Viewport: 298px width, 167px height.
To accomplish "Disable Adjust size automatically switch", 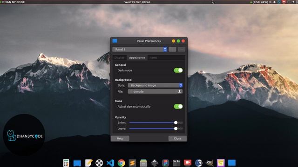I will tap(178, 106).
